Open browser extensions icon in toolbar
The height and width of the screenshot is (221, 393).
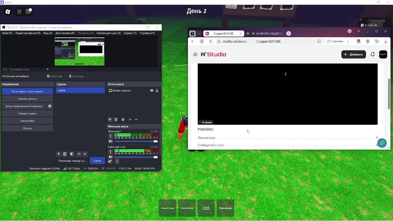[377, 41]
